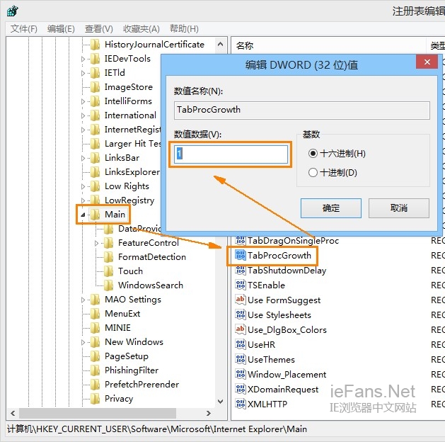Click tree horizontal scrollbar right arrow
This screenshot has height=442, width=445.
(209, 413)
